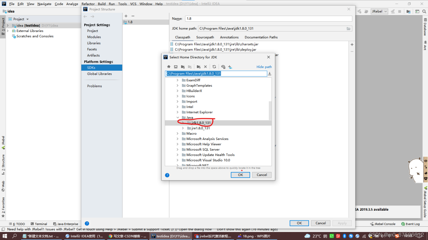Click the SDK Name field

(x=269, y=19)
